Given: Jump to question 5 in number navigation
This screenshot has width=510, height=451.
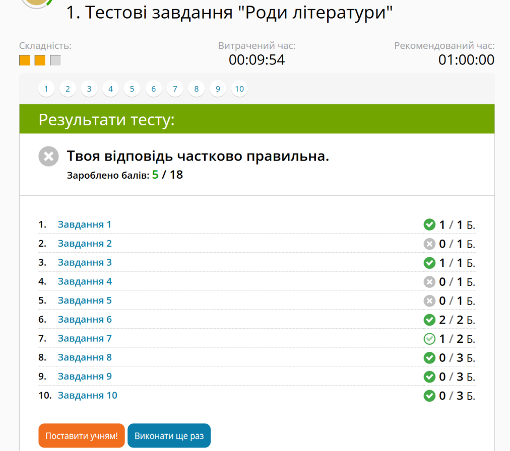Looking at the screenshot, I should [x=132, y=89].
